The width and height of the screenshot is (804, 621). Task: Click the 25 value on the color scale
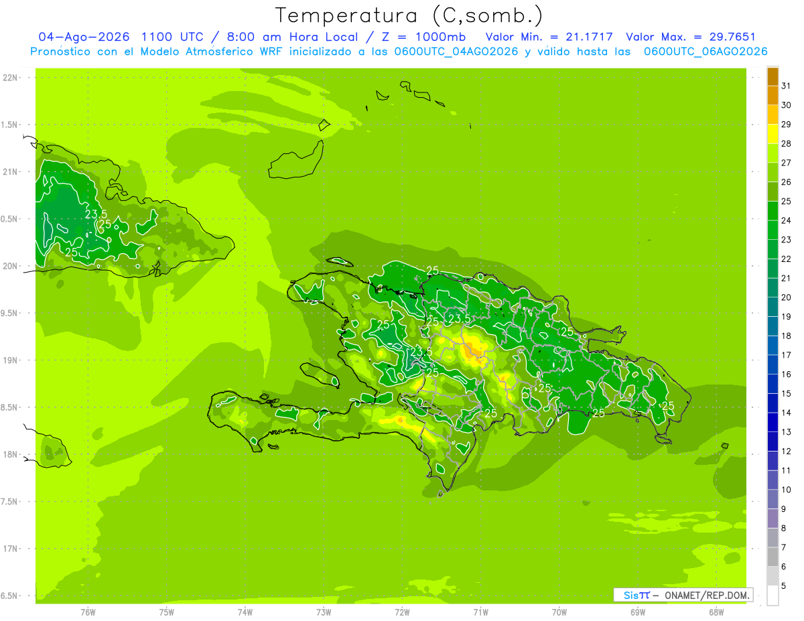point(786,202)
